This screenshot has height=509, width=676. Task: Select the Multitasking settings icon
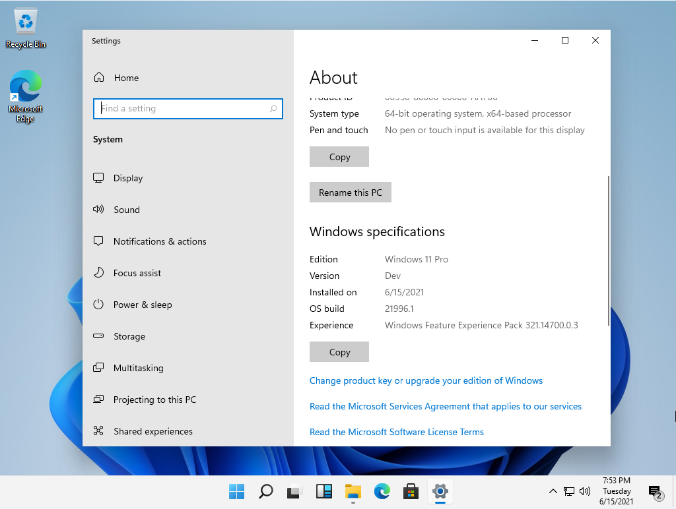[x=98, y=368]
